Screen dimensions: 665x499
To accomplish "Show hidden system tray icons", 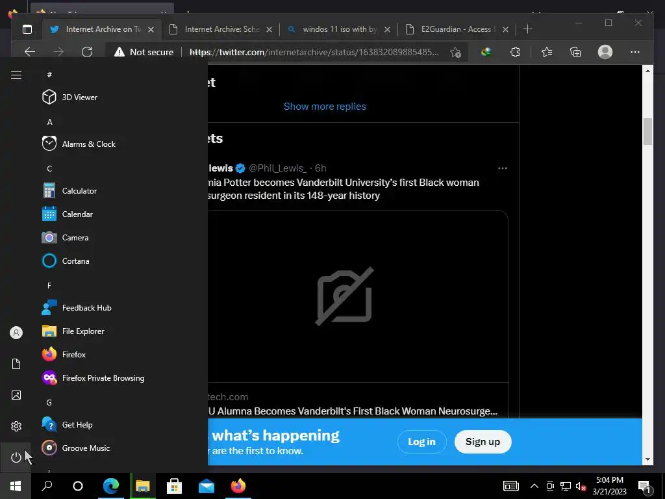I will click(x=534, y=486).
